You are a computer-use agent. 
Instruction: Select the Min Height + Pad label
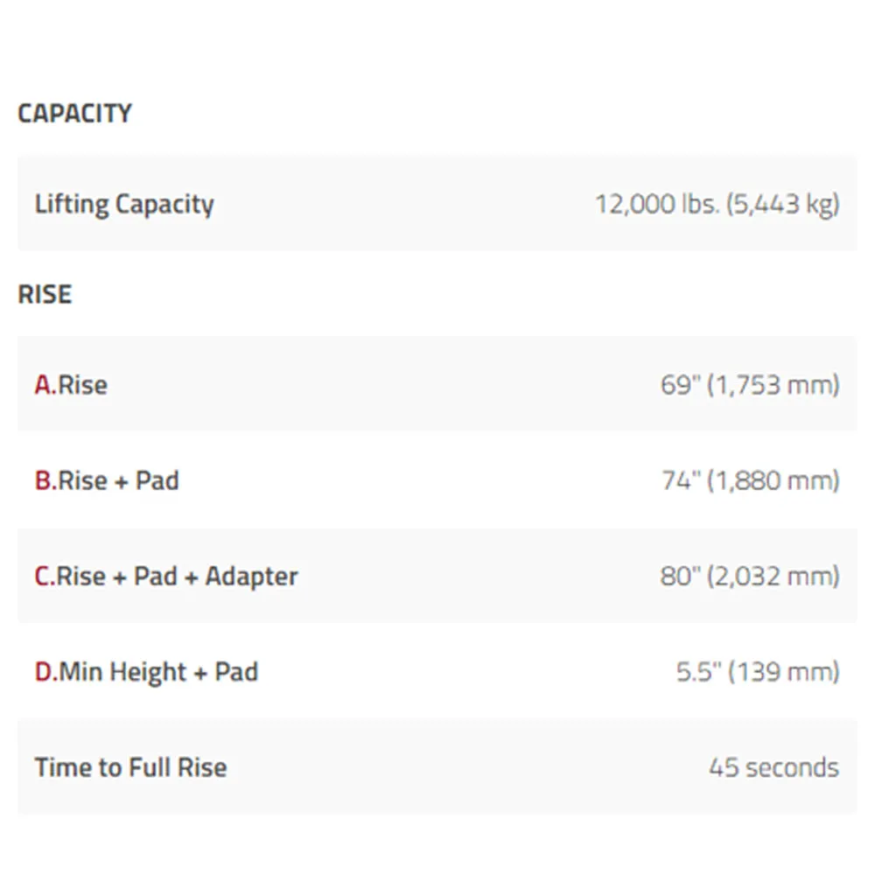pyautogui.click(x=158, y=672)
